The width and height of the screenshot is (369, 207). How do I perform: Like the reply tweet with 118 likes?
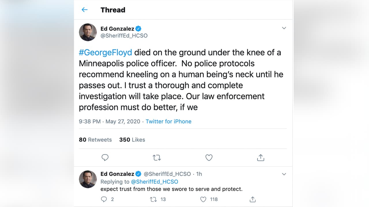click(x=203, y=199)
